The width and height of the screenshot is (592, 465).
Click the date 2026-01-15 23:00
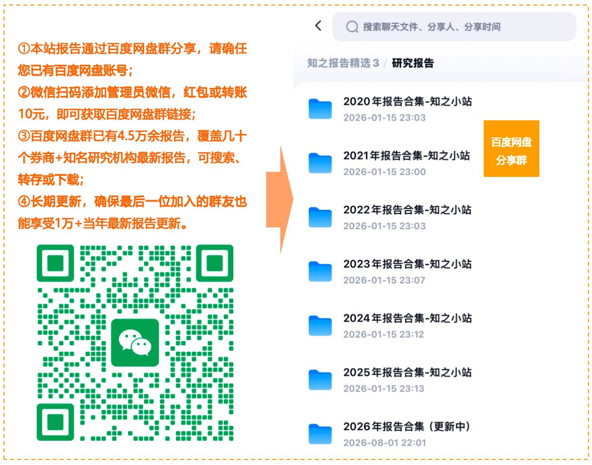pos(385,172)
